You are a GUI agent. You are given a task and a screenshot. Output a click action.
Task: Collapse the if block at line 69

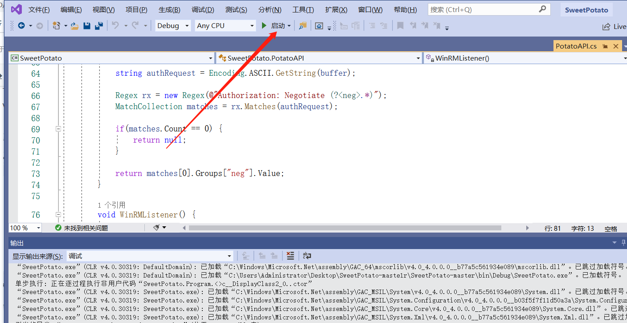58,129
